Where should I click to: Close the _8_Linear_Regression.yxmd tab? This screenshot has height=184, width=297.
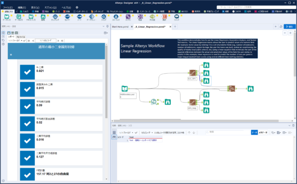pos(170,27)
